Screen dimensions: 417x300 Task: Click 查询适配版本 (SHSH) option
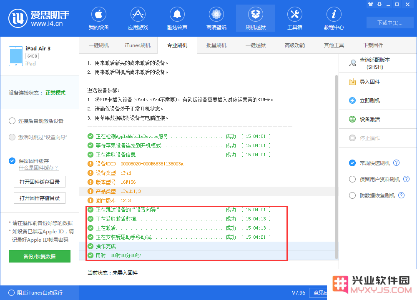click(378, 63)
